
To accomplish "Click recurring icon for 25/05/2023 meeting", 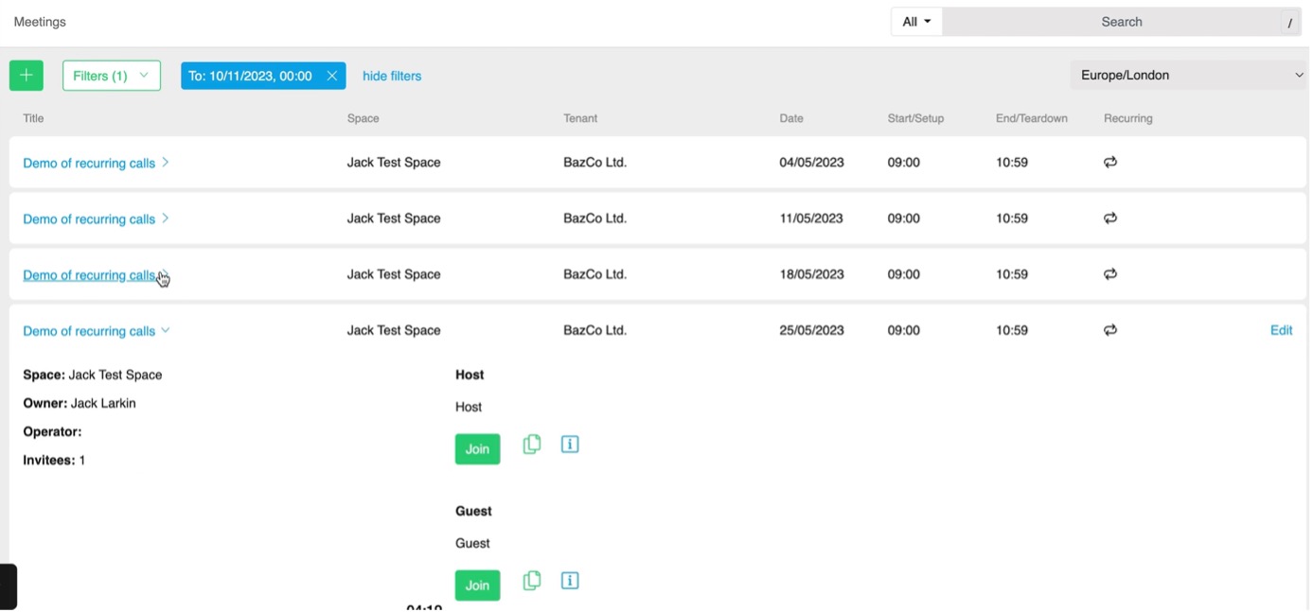I will [x=1110, y=330].
